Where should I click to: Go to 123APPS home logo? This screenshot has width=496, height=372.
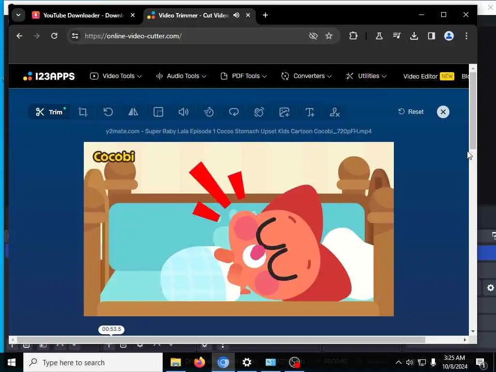[x=49, y=76]
